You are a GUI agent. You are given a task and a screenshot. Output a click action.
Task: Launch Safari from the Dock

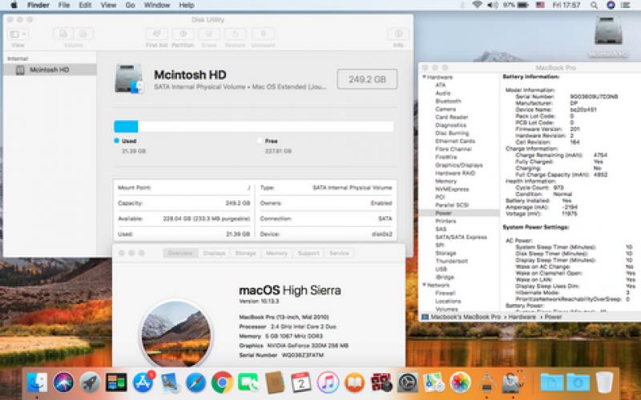point(196,382)
